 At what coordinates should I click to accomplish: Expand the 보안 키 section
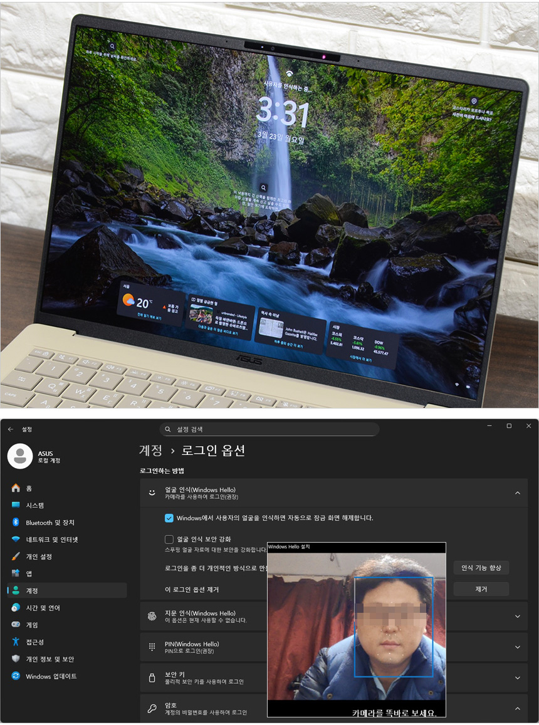pyautogui.click(x=517, y=678)
